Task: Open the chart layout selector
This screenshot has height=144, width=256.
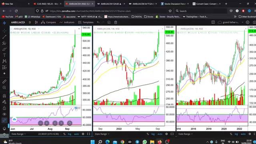Action: pyautogui.click(x=213, y=22)
